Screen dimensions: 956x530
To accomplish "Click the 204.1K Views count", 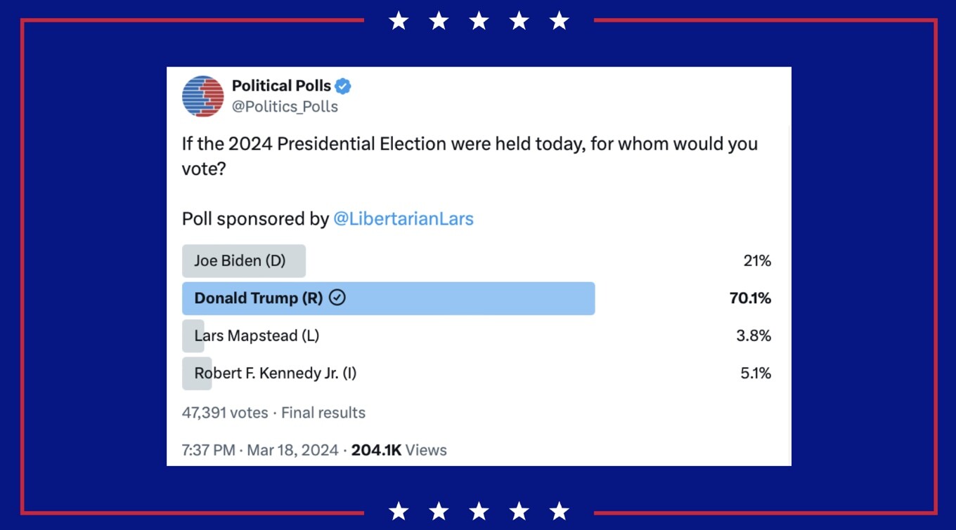I will [x=399, y=450].
